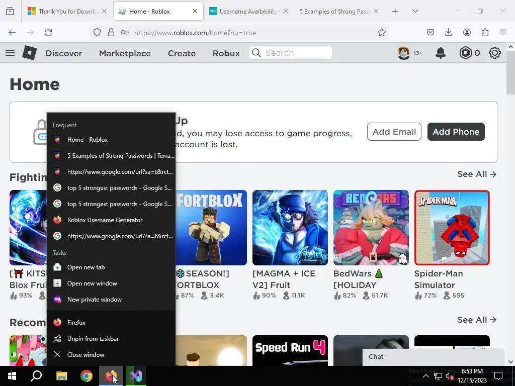Open the Roblox avatar profile icon

point(403,53)
